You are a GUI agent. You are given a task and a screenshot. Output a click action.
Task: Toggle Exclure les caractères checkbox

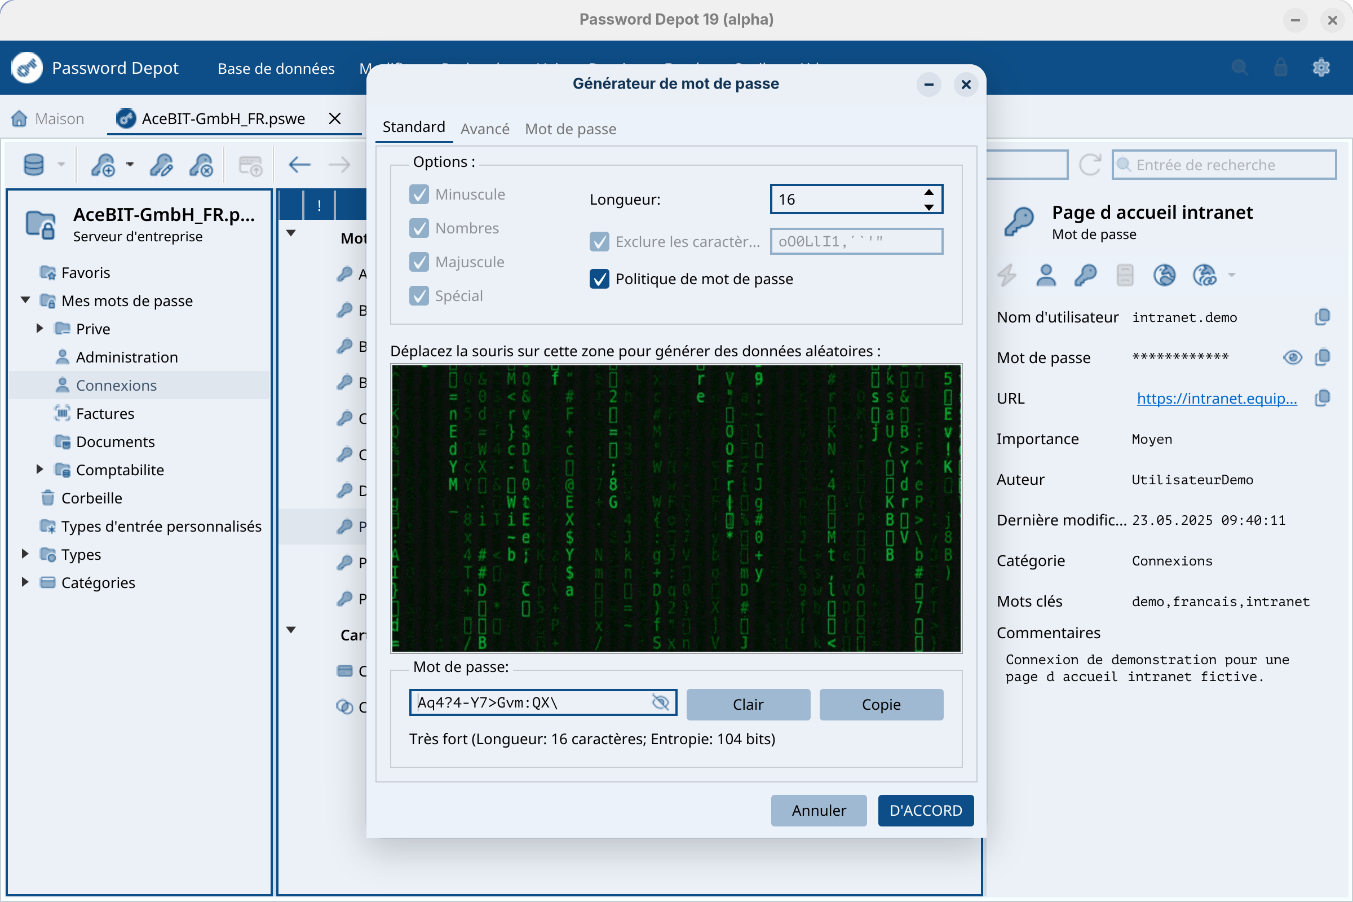click(599, 242)
